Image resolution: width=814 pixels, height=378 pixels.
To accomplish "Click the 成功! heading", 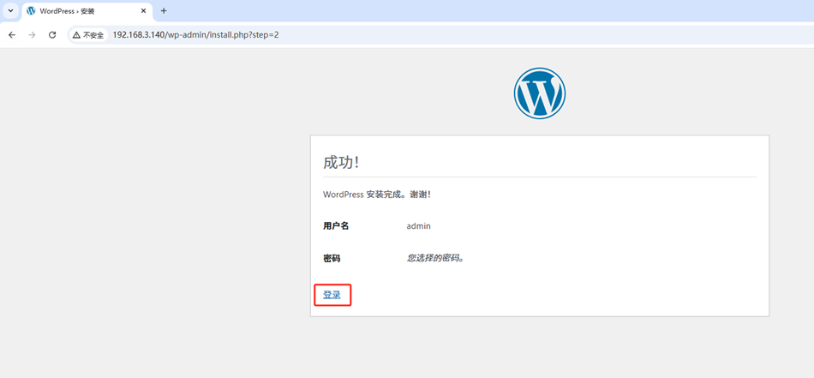I will point(341,162).
